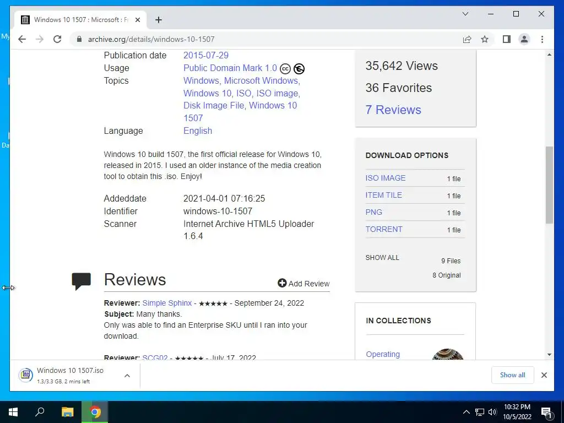This screenshot has height=423, width=564.
Task: Open the Microsoft Windows topic link
Action: click(x=261, y=80)
